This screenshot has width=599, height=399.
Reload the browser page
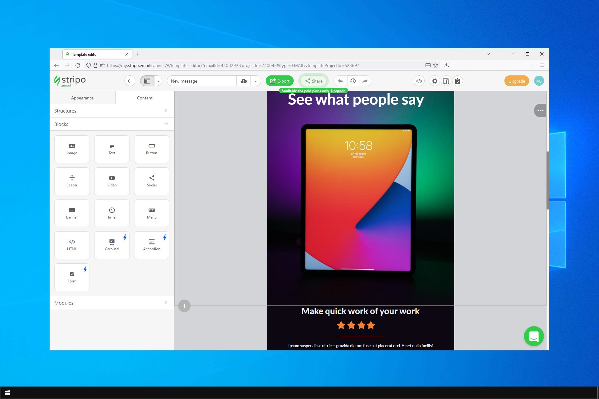78,65
